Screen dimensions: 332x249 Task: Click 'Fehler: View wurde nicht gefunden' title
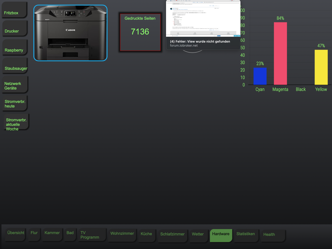200,42
